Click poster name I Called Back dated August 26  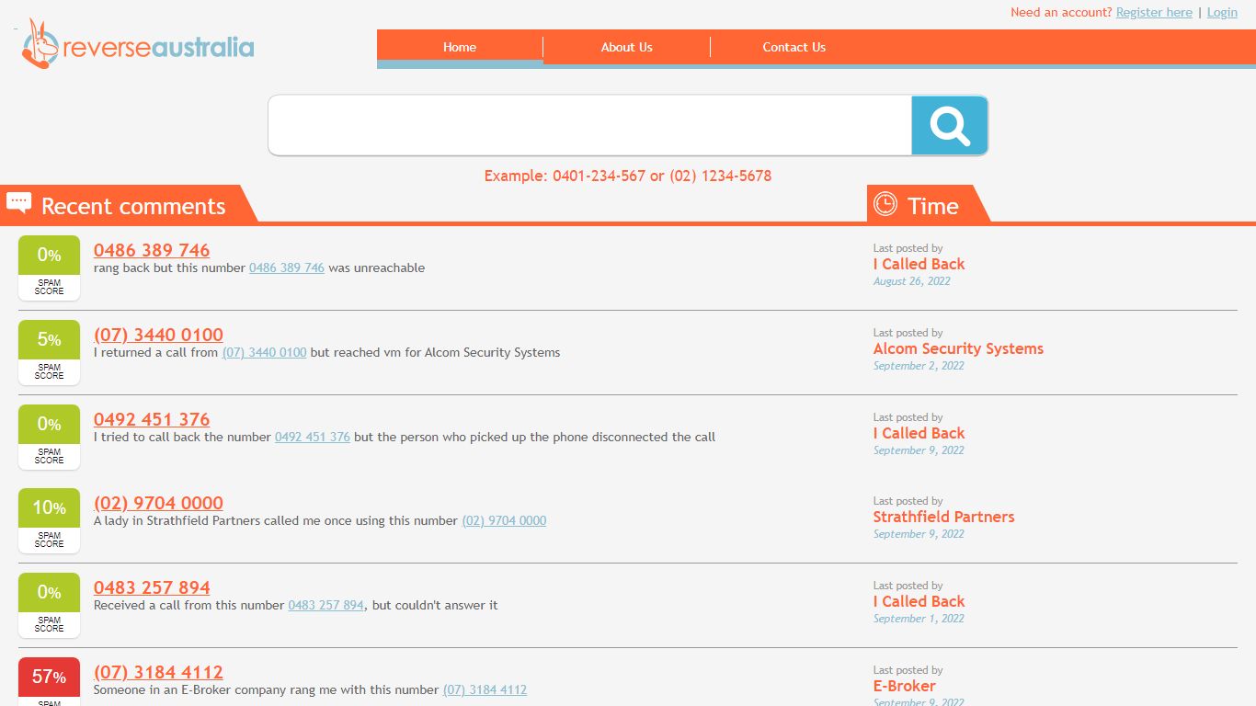click(919, 264)
